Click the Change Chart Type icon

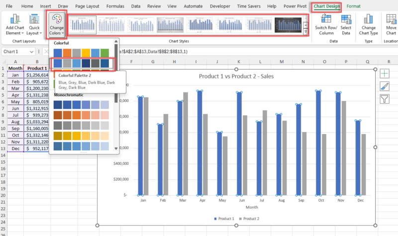point(369,19)
